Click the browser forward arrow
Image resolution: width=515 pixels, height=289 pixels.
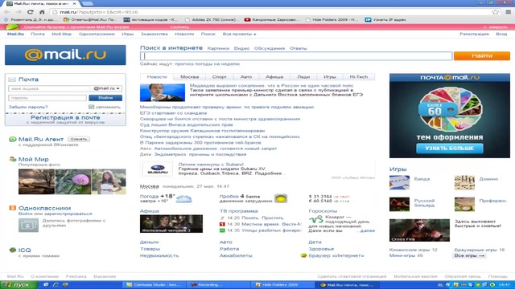[19, 12]
